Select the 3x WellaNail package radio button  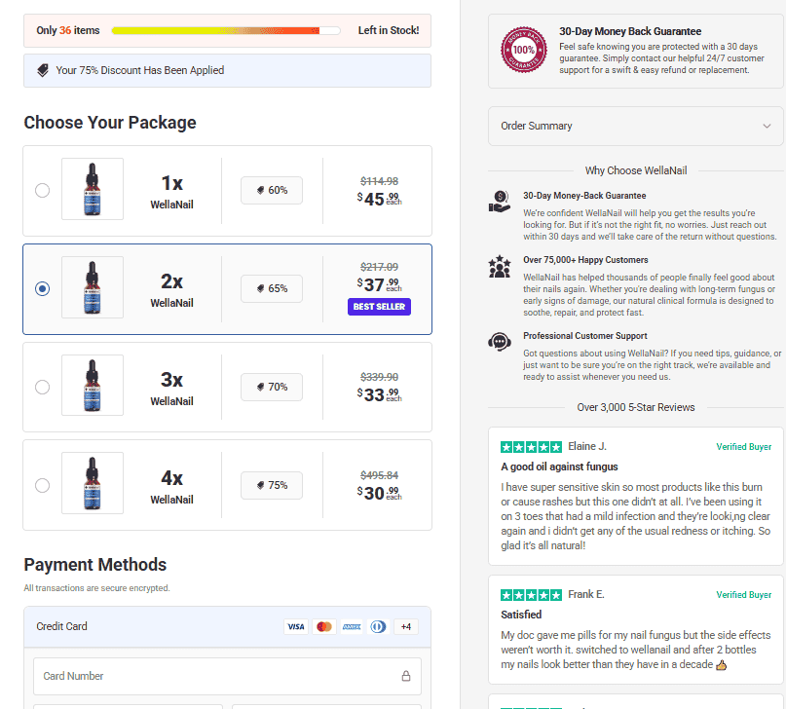[42, 387]
